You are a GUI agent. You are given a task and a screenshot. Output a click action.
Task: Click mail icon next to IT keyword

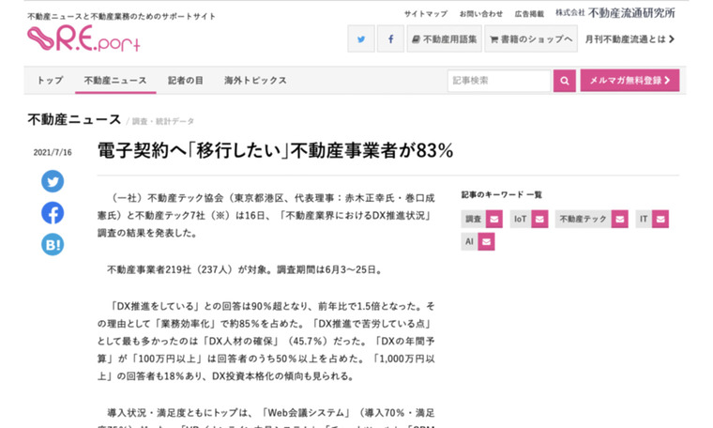click(x=660, y=219)
